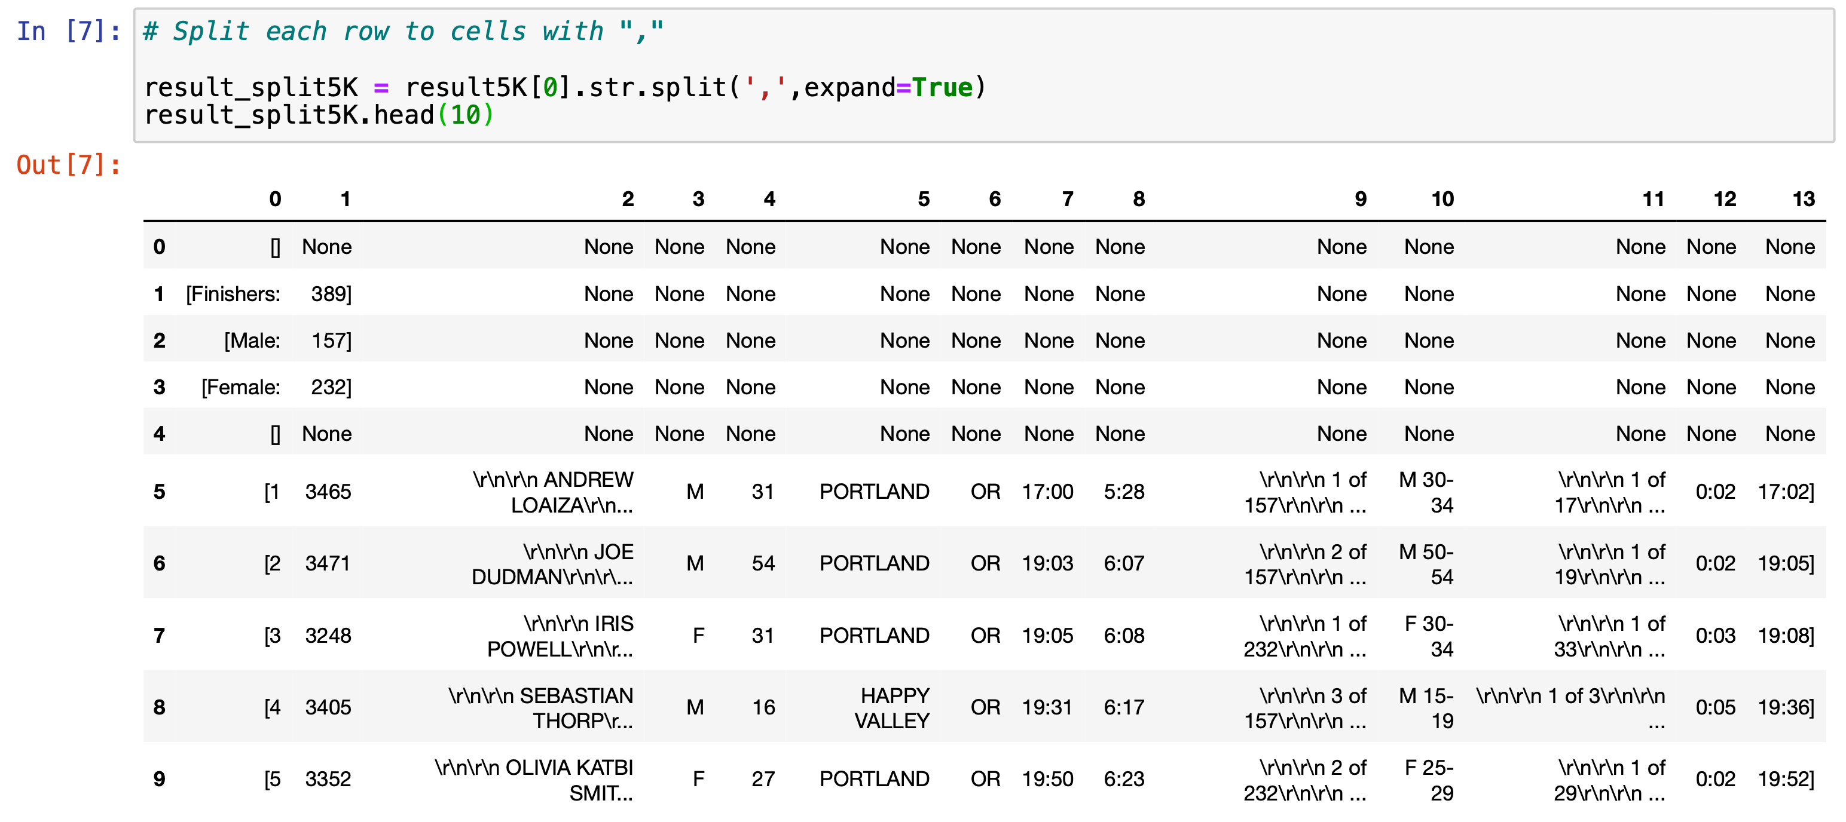Click the ANDREW LOAIZA name cell
Viewport: 1846px width, 822px height.
553,492
